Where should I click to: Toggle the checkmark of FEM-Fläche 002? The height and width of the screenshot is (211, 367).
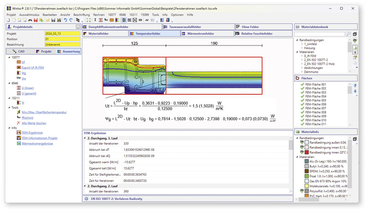pyautogui.click(x=303, y=88)
